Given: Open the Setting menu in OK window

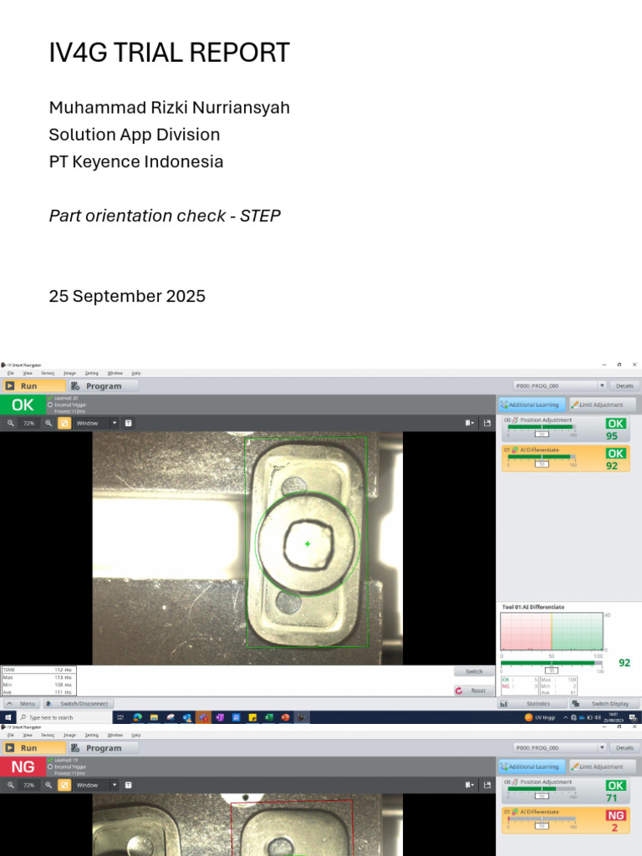Looking at the screenshot, I should coord(92,374).
